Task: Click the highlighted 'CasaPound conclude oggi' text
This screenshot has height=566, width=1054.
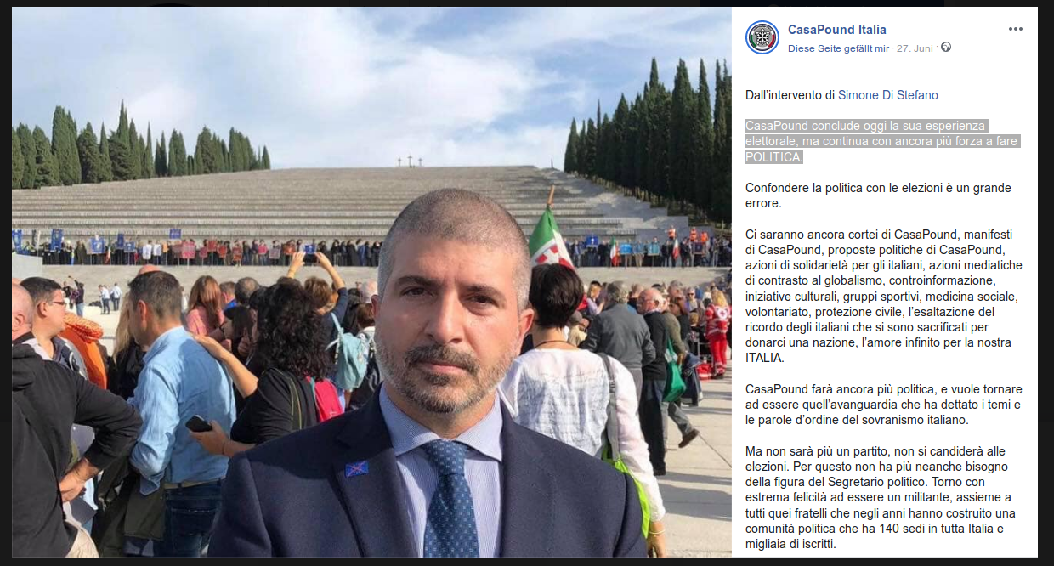Action: tap(881, 142)
